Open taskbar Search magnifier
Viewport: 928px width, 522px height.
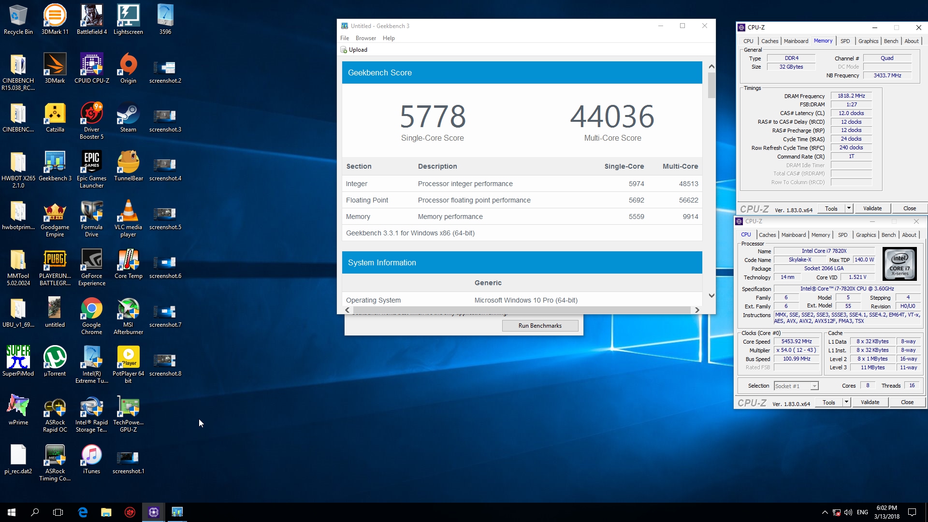coord(35,512)
